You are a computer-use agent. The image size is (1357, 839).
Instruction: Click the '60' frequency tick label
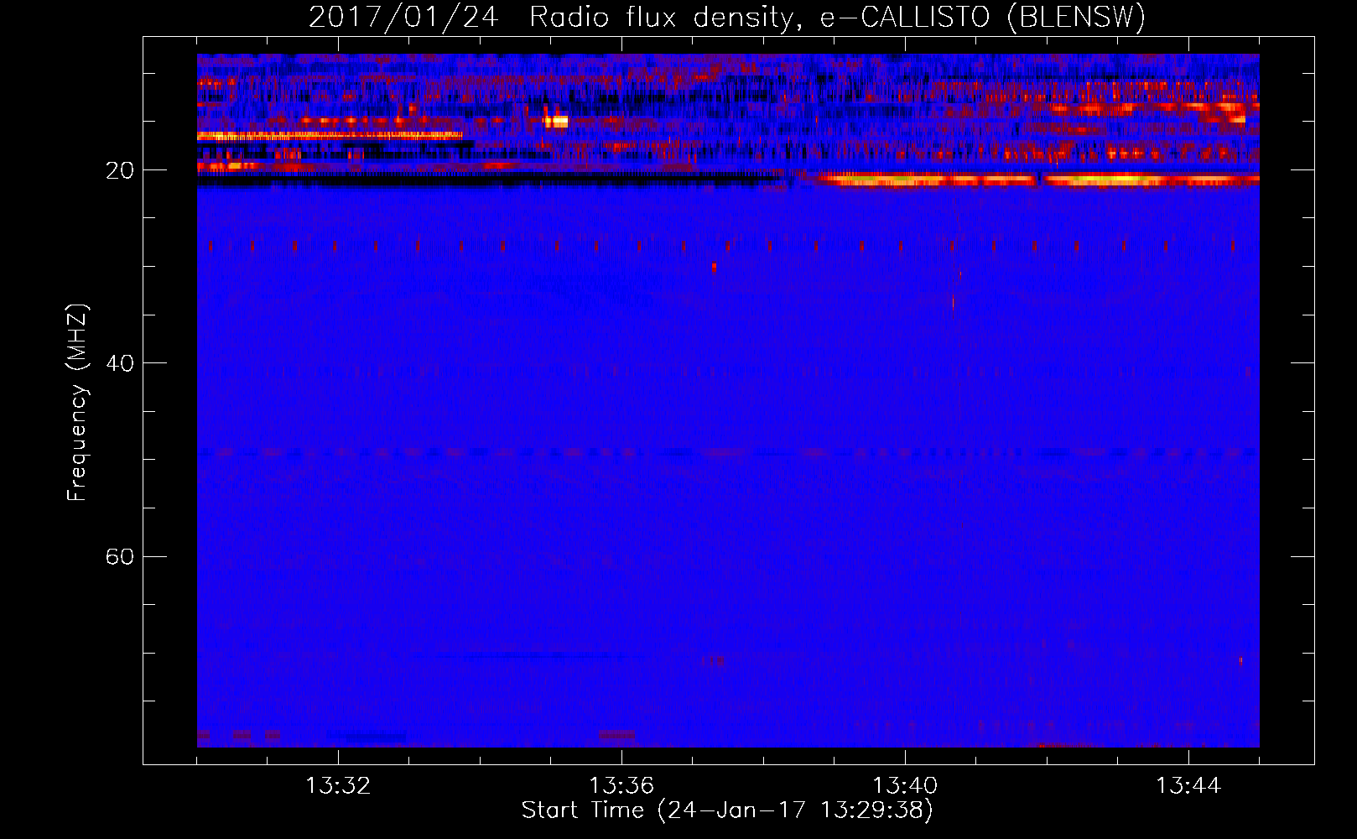[x=119, y=556]
